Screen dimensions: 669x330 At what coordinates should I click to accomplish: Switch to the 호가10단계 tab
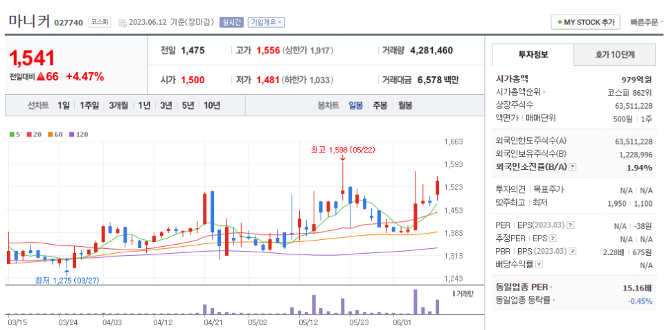pyautogui.click(x=615, y=54)
